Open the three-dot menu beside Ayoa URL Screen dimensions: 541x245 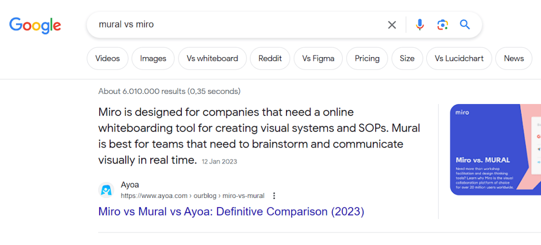274,195
